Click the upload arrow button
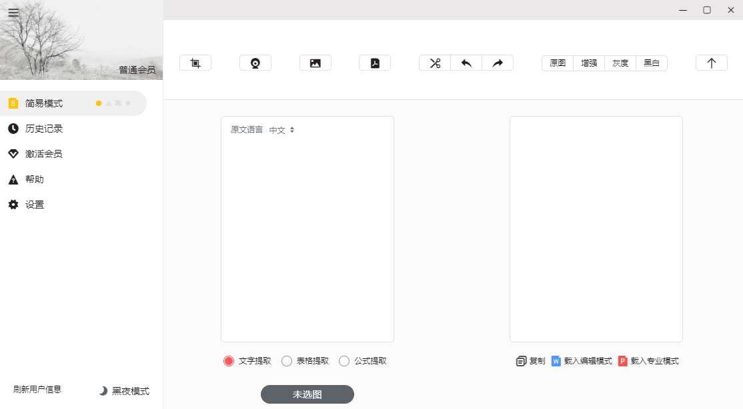 (x=711, y=62)
